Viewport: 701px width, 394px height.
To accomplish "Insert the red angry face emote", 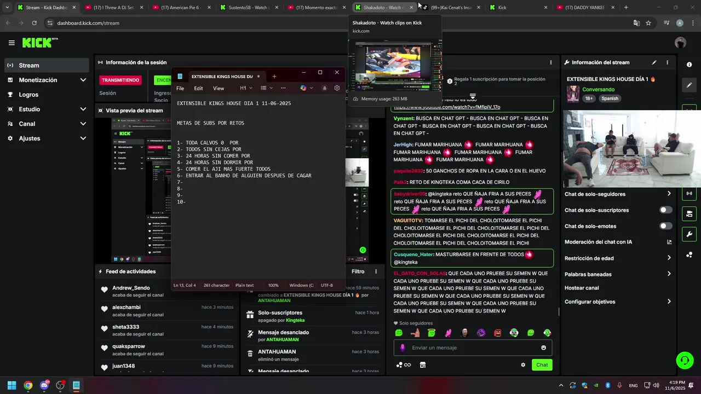I will [497, 333].
